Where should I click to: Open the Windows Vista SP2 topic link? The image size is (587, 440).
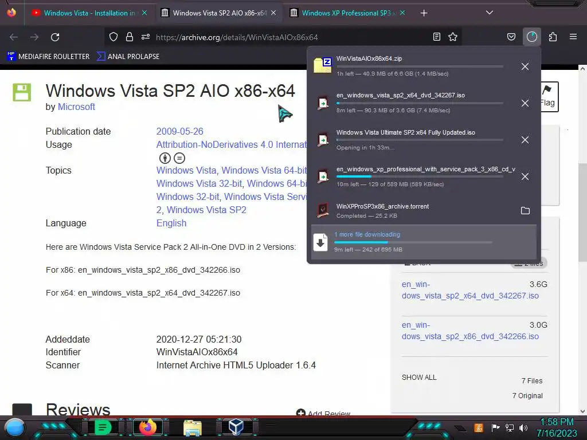tap(206, 210)
